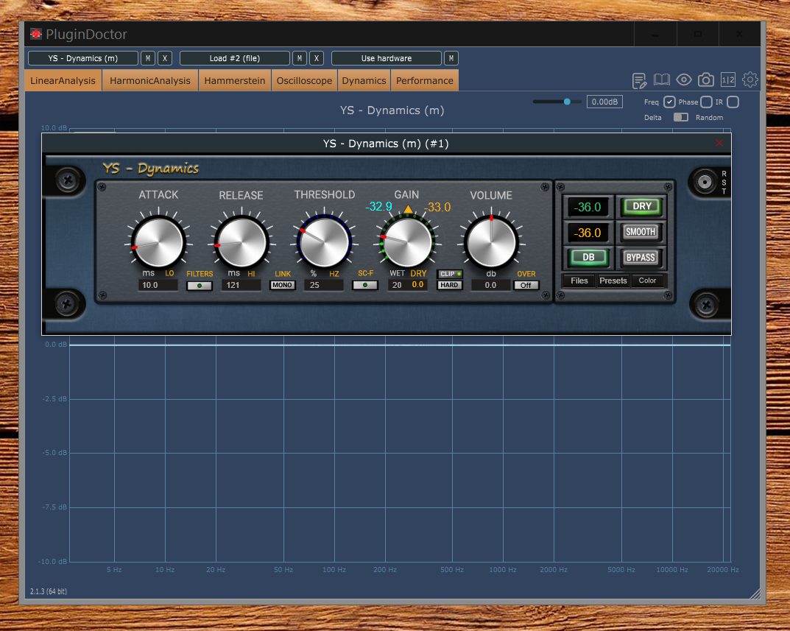Click the orange HI label under Release

coord(251,274)
